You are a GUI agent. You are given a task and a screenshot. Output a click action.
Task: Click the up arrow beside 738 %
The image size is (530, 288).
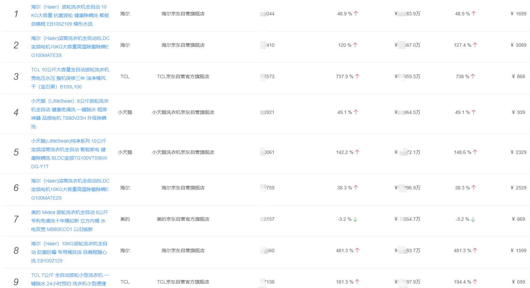click(473, 76)
